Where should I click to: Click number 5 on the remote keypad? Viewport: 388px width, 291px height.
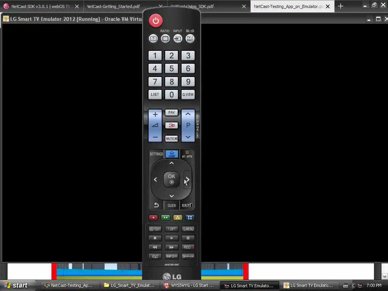172,68
